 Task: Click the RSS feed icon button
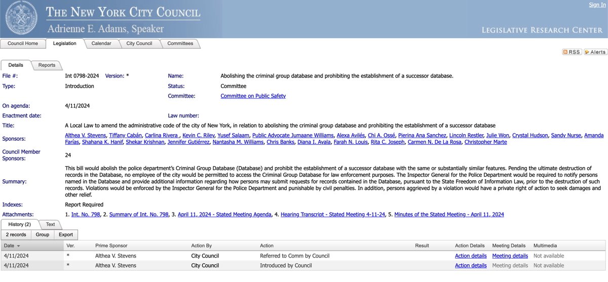(572, 52)
